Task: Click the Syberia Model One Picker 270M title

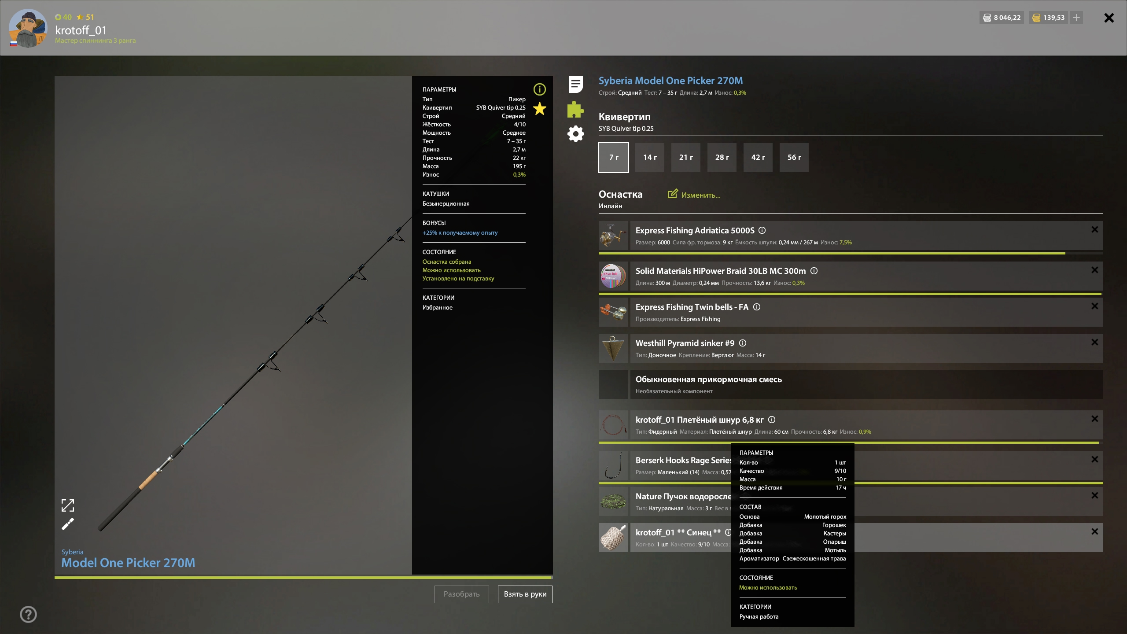Action: (670, 81)
